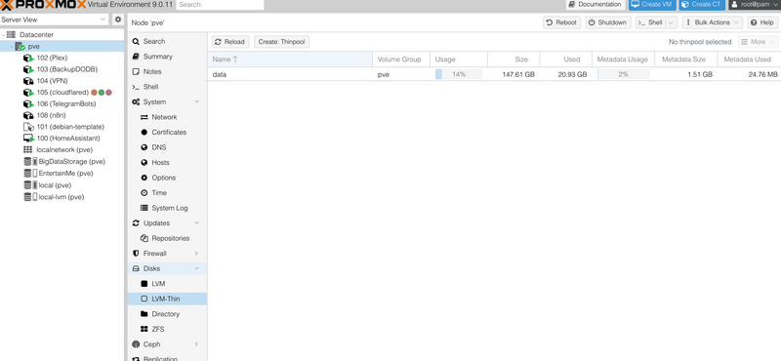Click Create: Thinpool button
Image resolution: width=781 pixels, height=361 pixels.
pos(281,42)
